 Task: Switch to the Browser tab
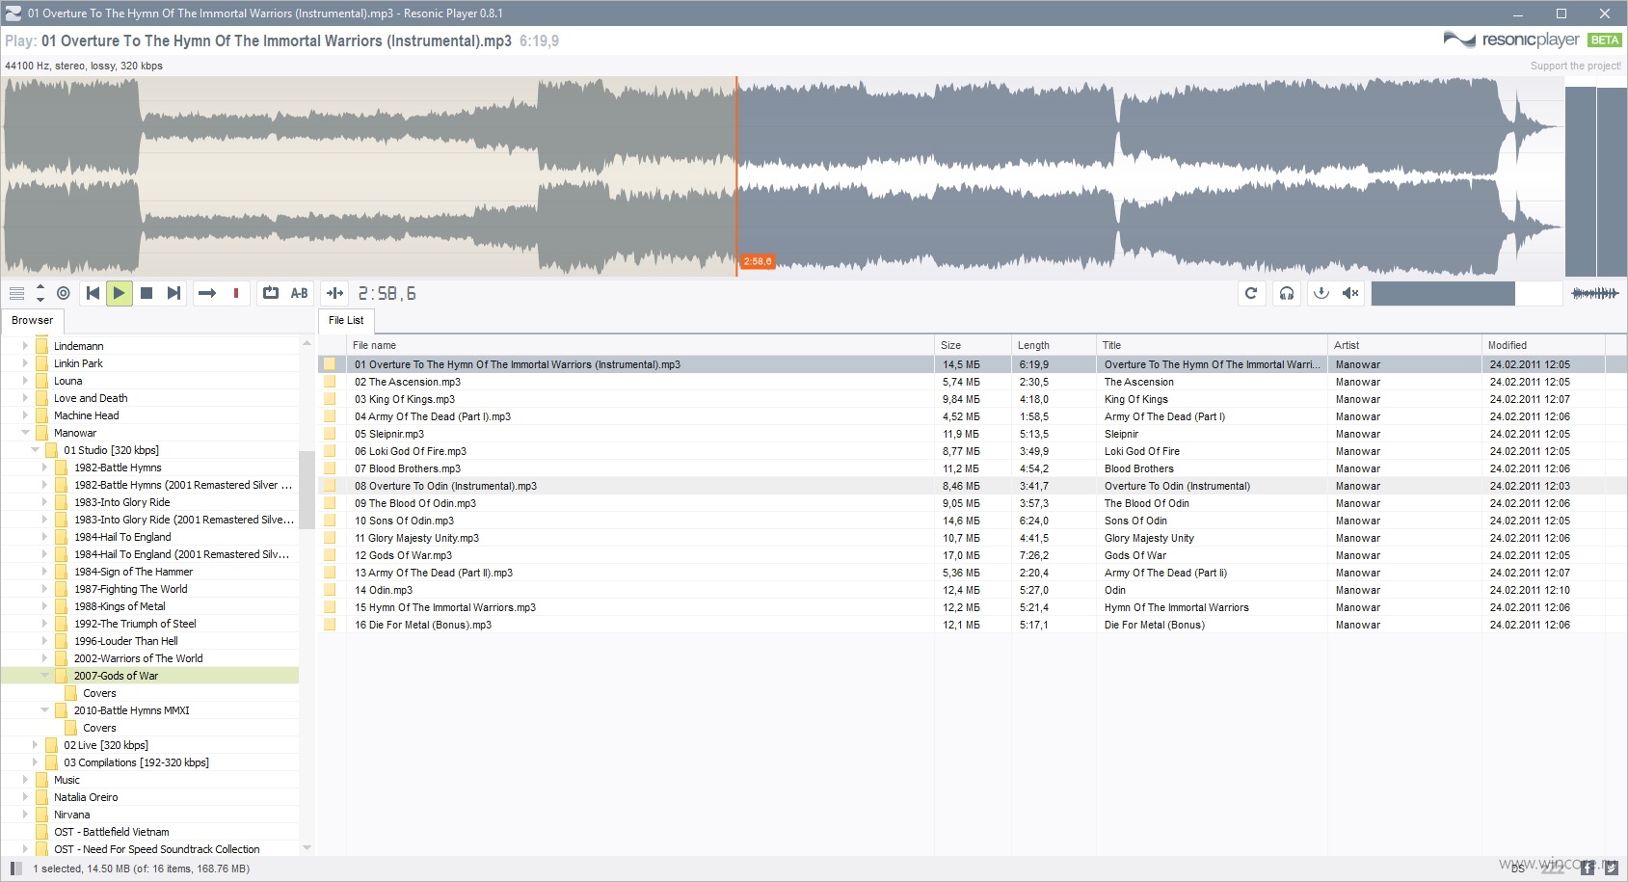point(33,320)
